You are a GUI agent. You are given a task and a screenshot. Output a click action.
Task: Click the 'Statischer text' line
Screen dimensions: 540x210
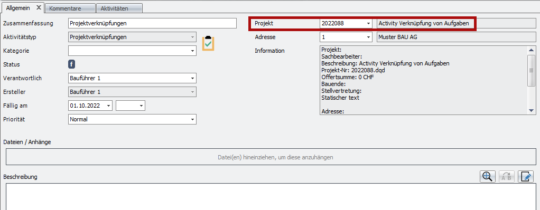[x=340, y=98]
